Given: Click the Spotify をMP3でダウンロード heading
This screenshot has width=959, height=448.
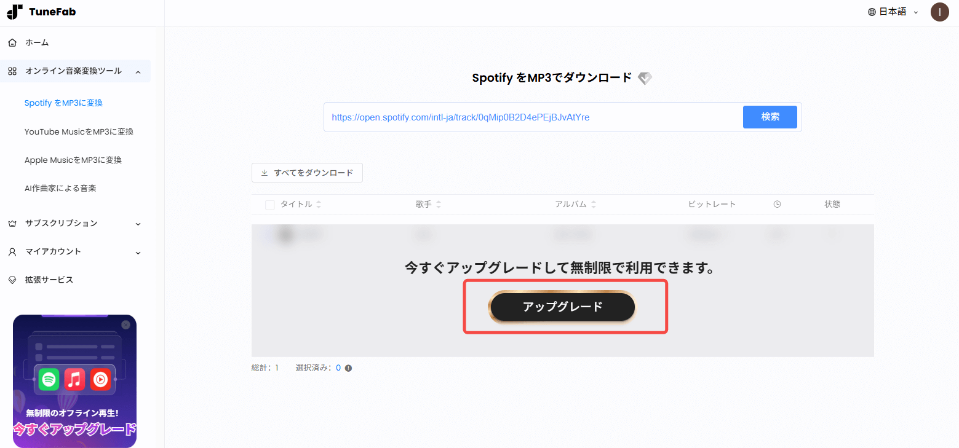Looking at the screenshot, I should (x=552, y=78).
